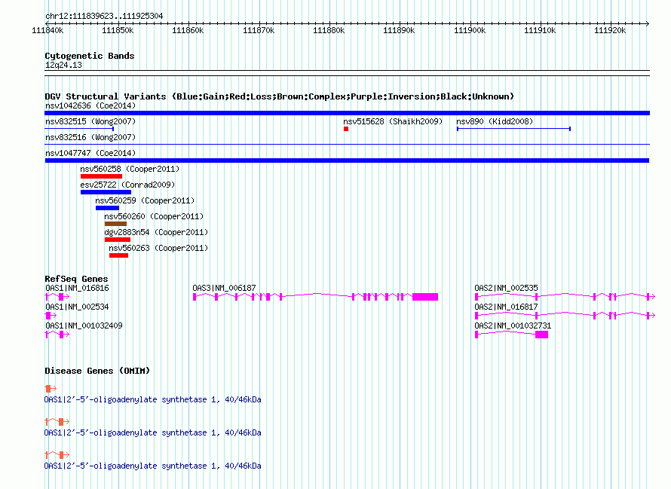Image resolution: width=671 pixels, height=489 pixels.
Task: Click the OAS1|NM_002534 gene glyph
Action: click(51, 316)
